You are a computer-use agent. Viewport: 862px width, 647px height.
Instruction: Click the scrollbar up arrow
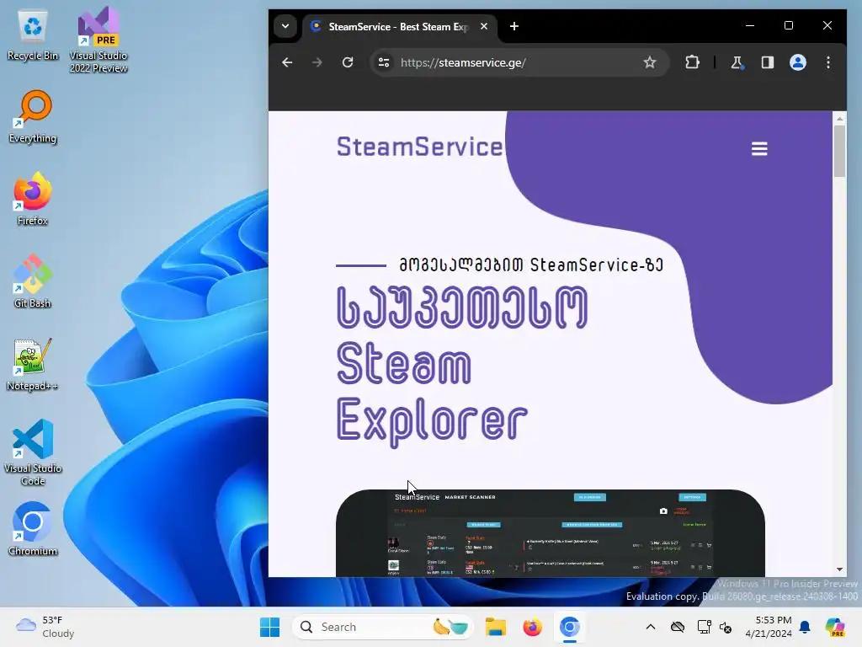(839, 118)
